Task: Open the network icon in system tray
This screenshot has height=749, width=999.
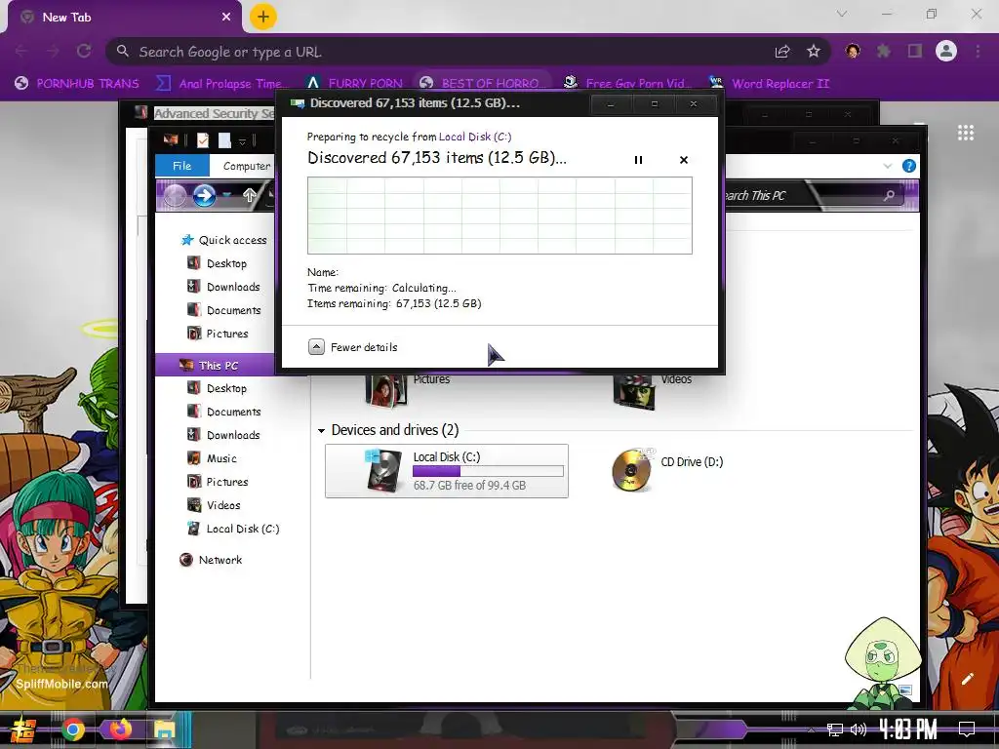Action: pyautogui.click(x=835, y=729)
